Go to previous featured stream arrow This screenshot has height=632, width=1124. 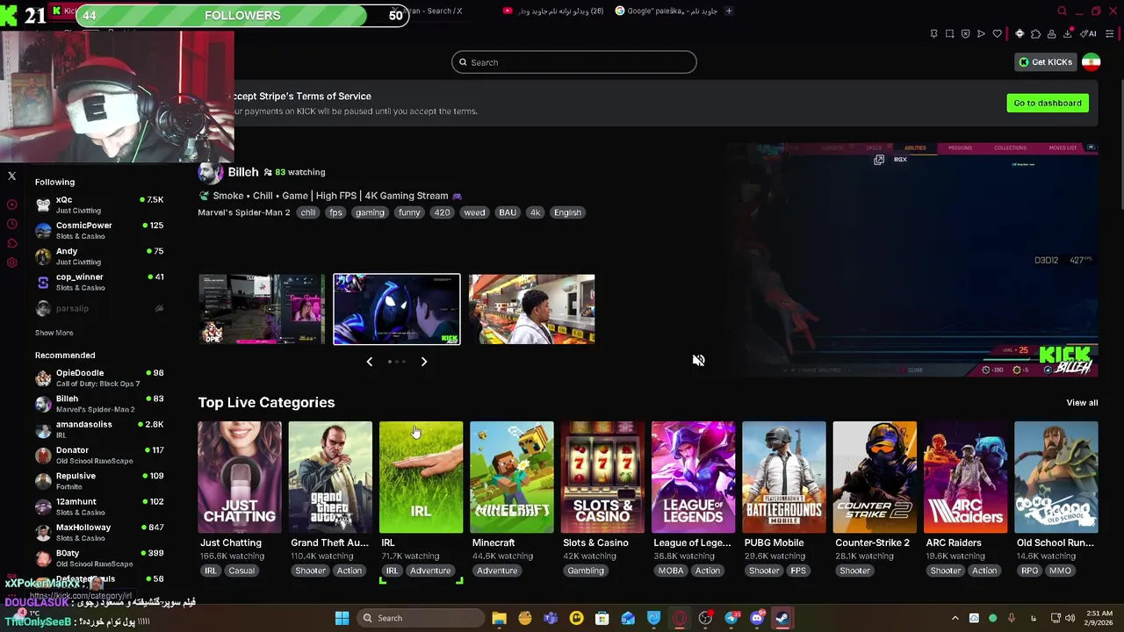point(370,362)
